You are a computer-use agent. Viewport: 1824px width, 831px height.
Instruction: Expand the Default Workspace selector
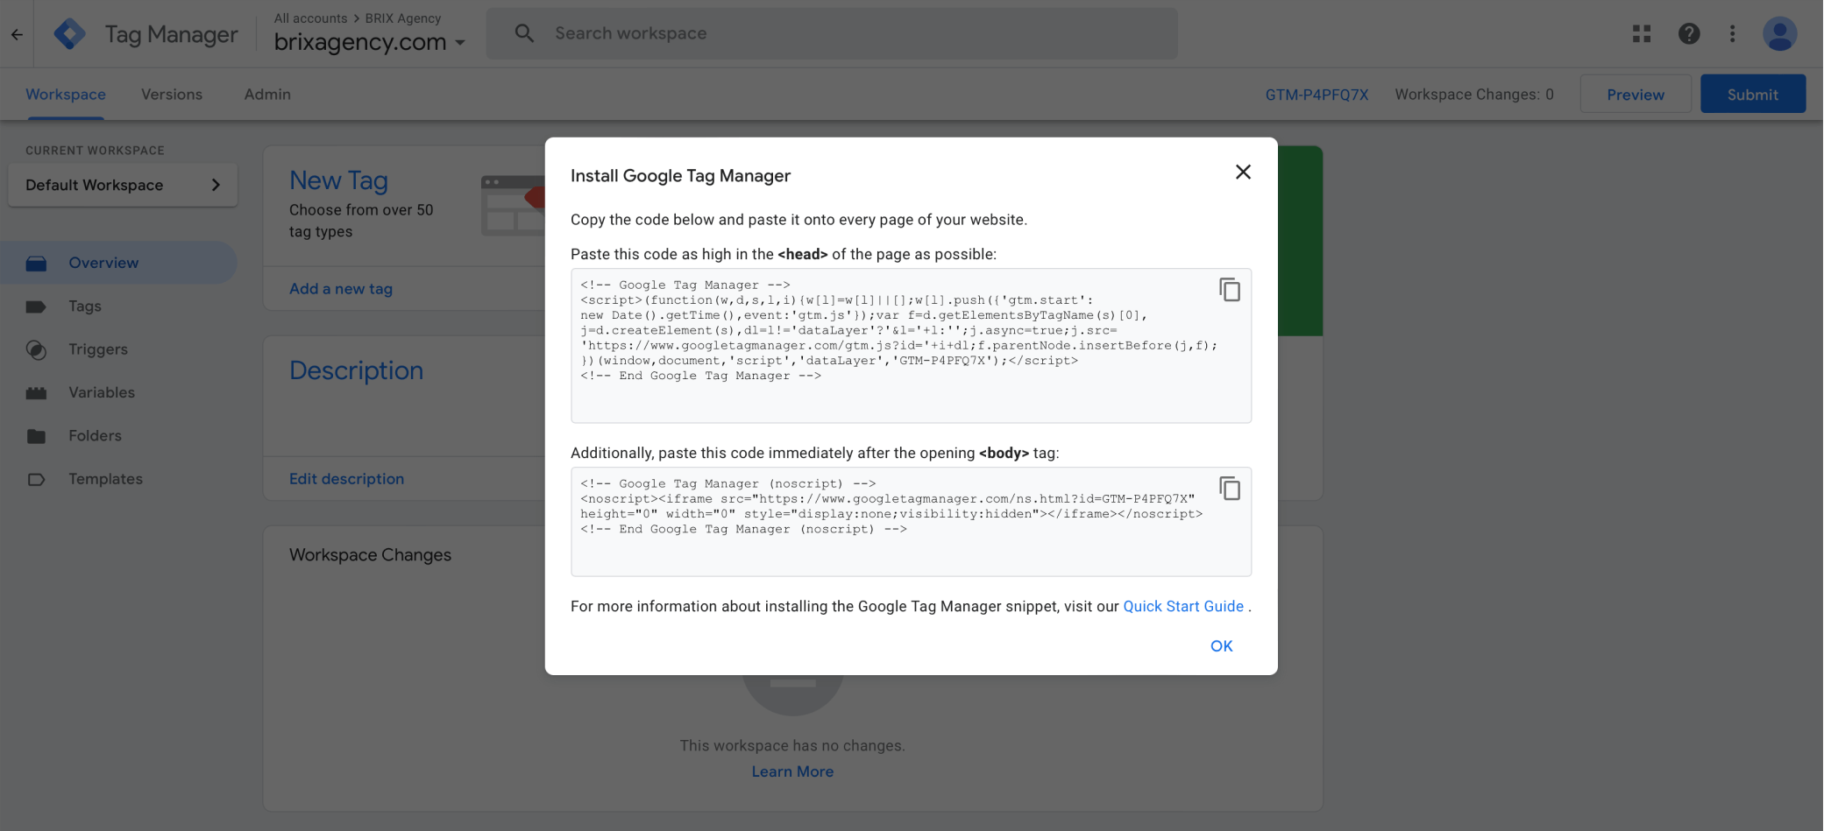point(123,185)
